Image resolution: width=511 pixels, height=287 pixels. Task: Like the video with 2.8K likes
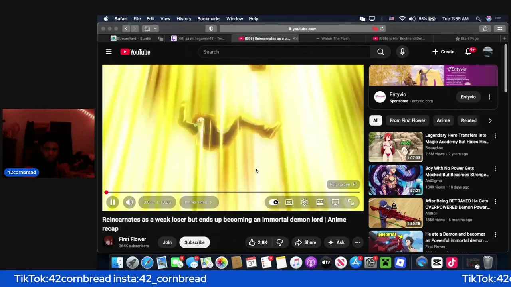coord(258,242)
